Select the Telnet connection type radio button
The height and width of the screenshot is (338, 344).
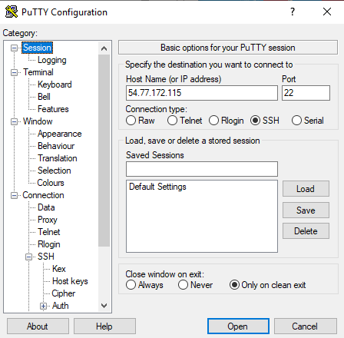pos(172,121)
